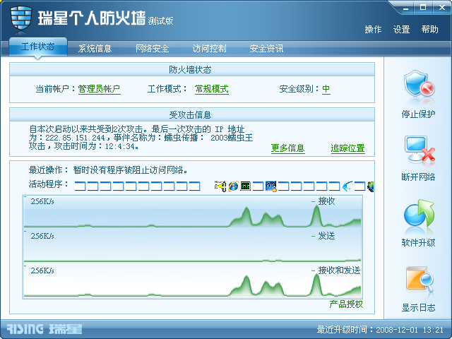452x339 pixels.
Task: Open the 网络安全 tab
Action: [x=153, y=49]
